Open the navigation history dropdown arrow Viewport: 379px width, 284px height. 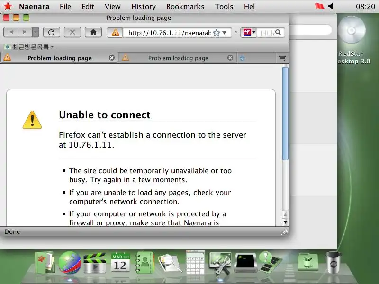click(x=35, y=32)
